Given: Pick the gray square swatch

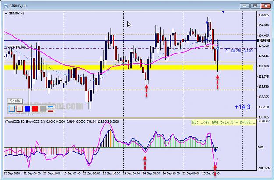Looking at the screenshot, I should [x=43, y=109].
